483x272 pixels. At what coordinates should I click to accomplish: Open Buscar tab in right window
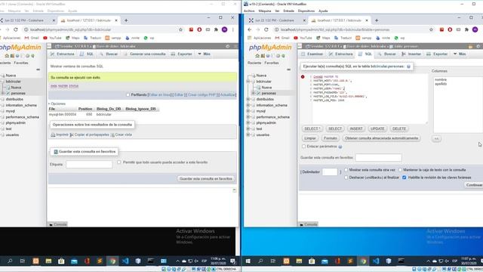pyautogui.click(x=387, y=54)
